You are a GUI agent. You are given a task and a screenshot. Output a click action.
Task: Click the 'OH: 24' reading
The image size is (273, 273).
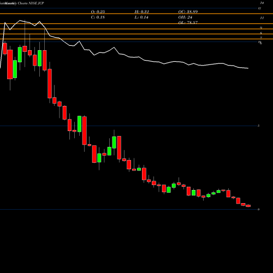pos(185,17)
